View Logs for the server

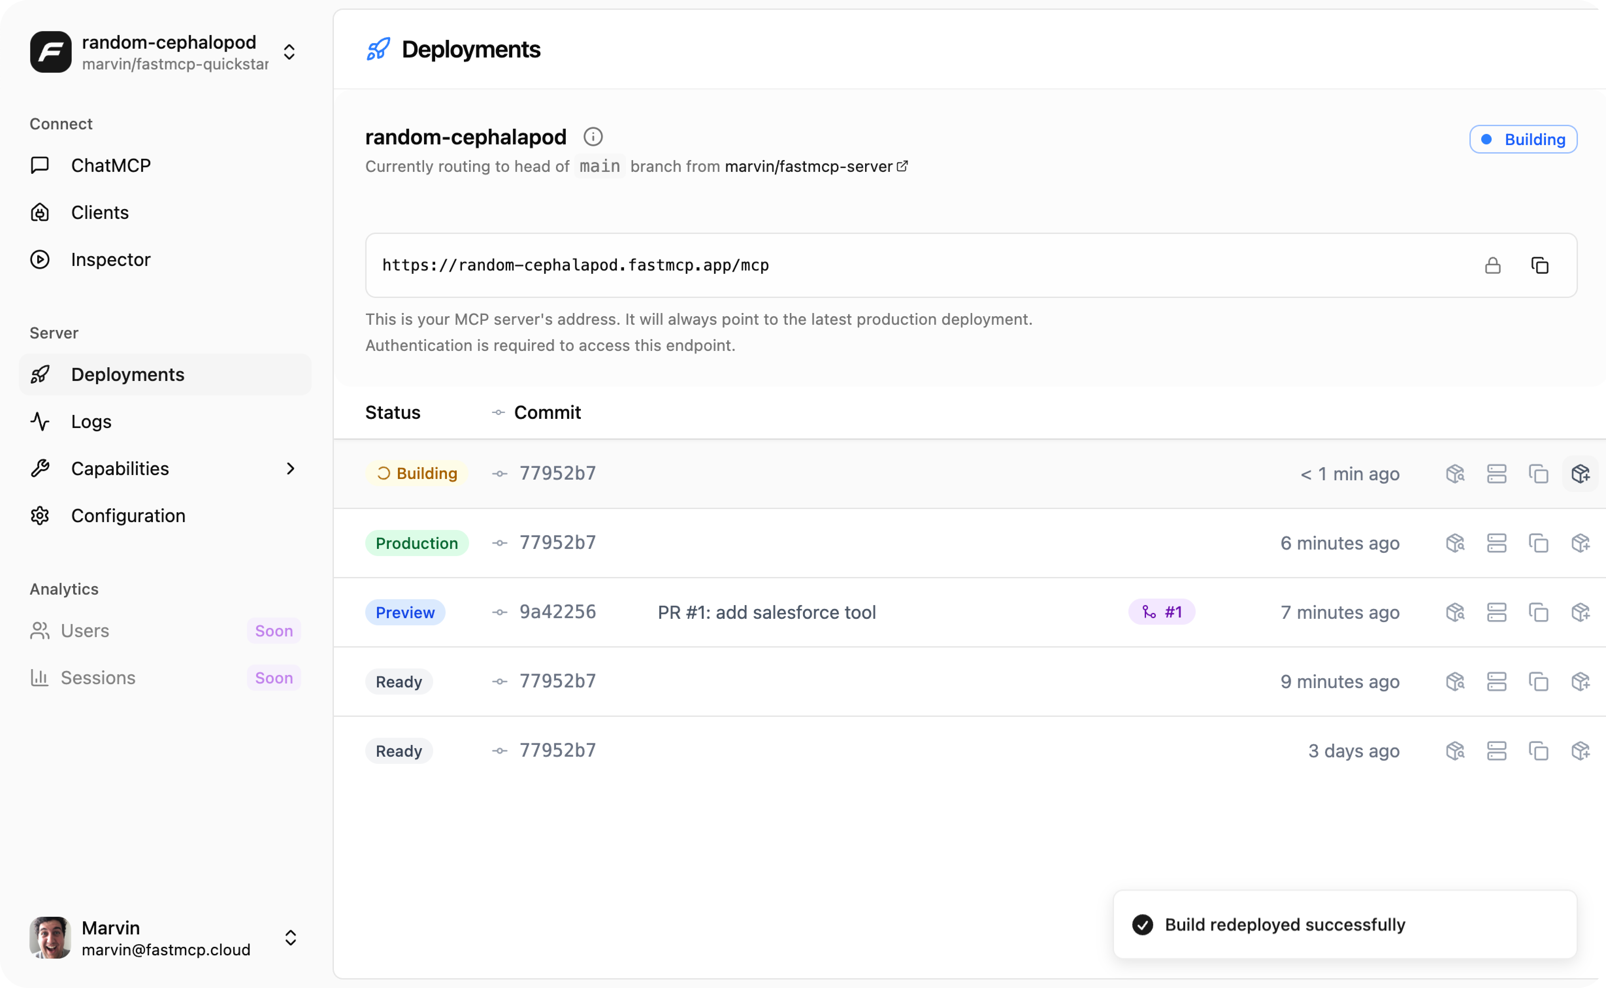tap(91, 421)
